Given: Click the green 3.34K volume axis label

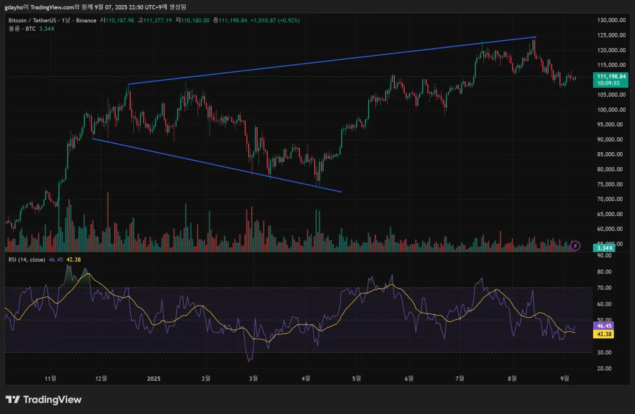Looking at the screenshot, I should click(x=604, y=248).
